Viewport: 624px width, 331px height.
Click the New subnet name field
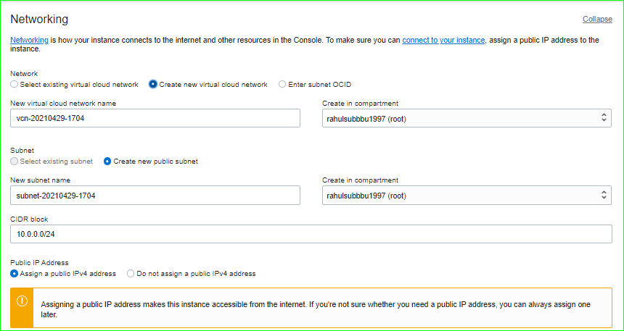155,196
